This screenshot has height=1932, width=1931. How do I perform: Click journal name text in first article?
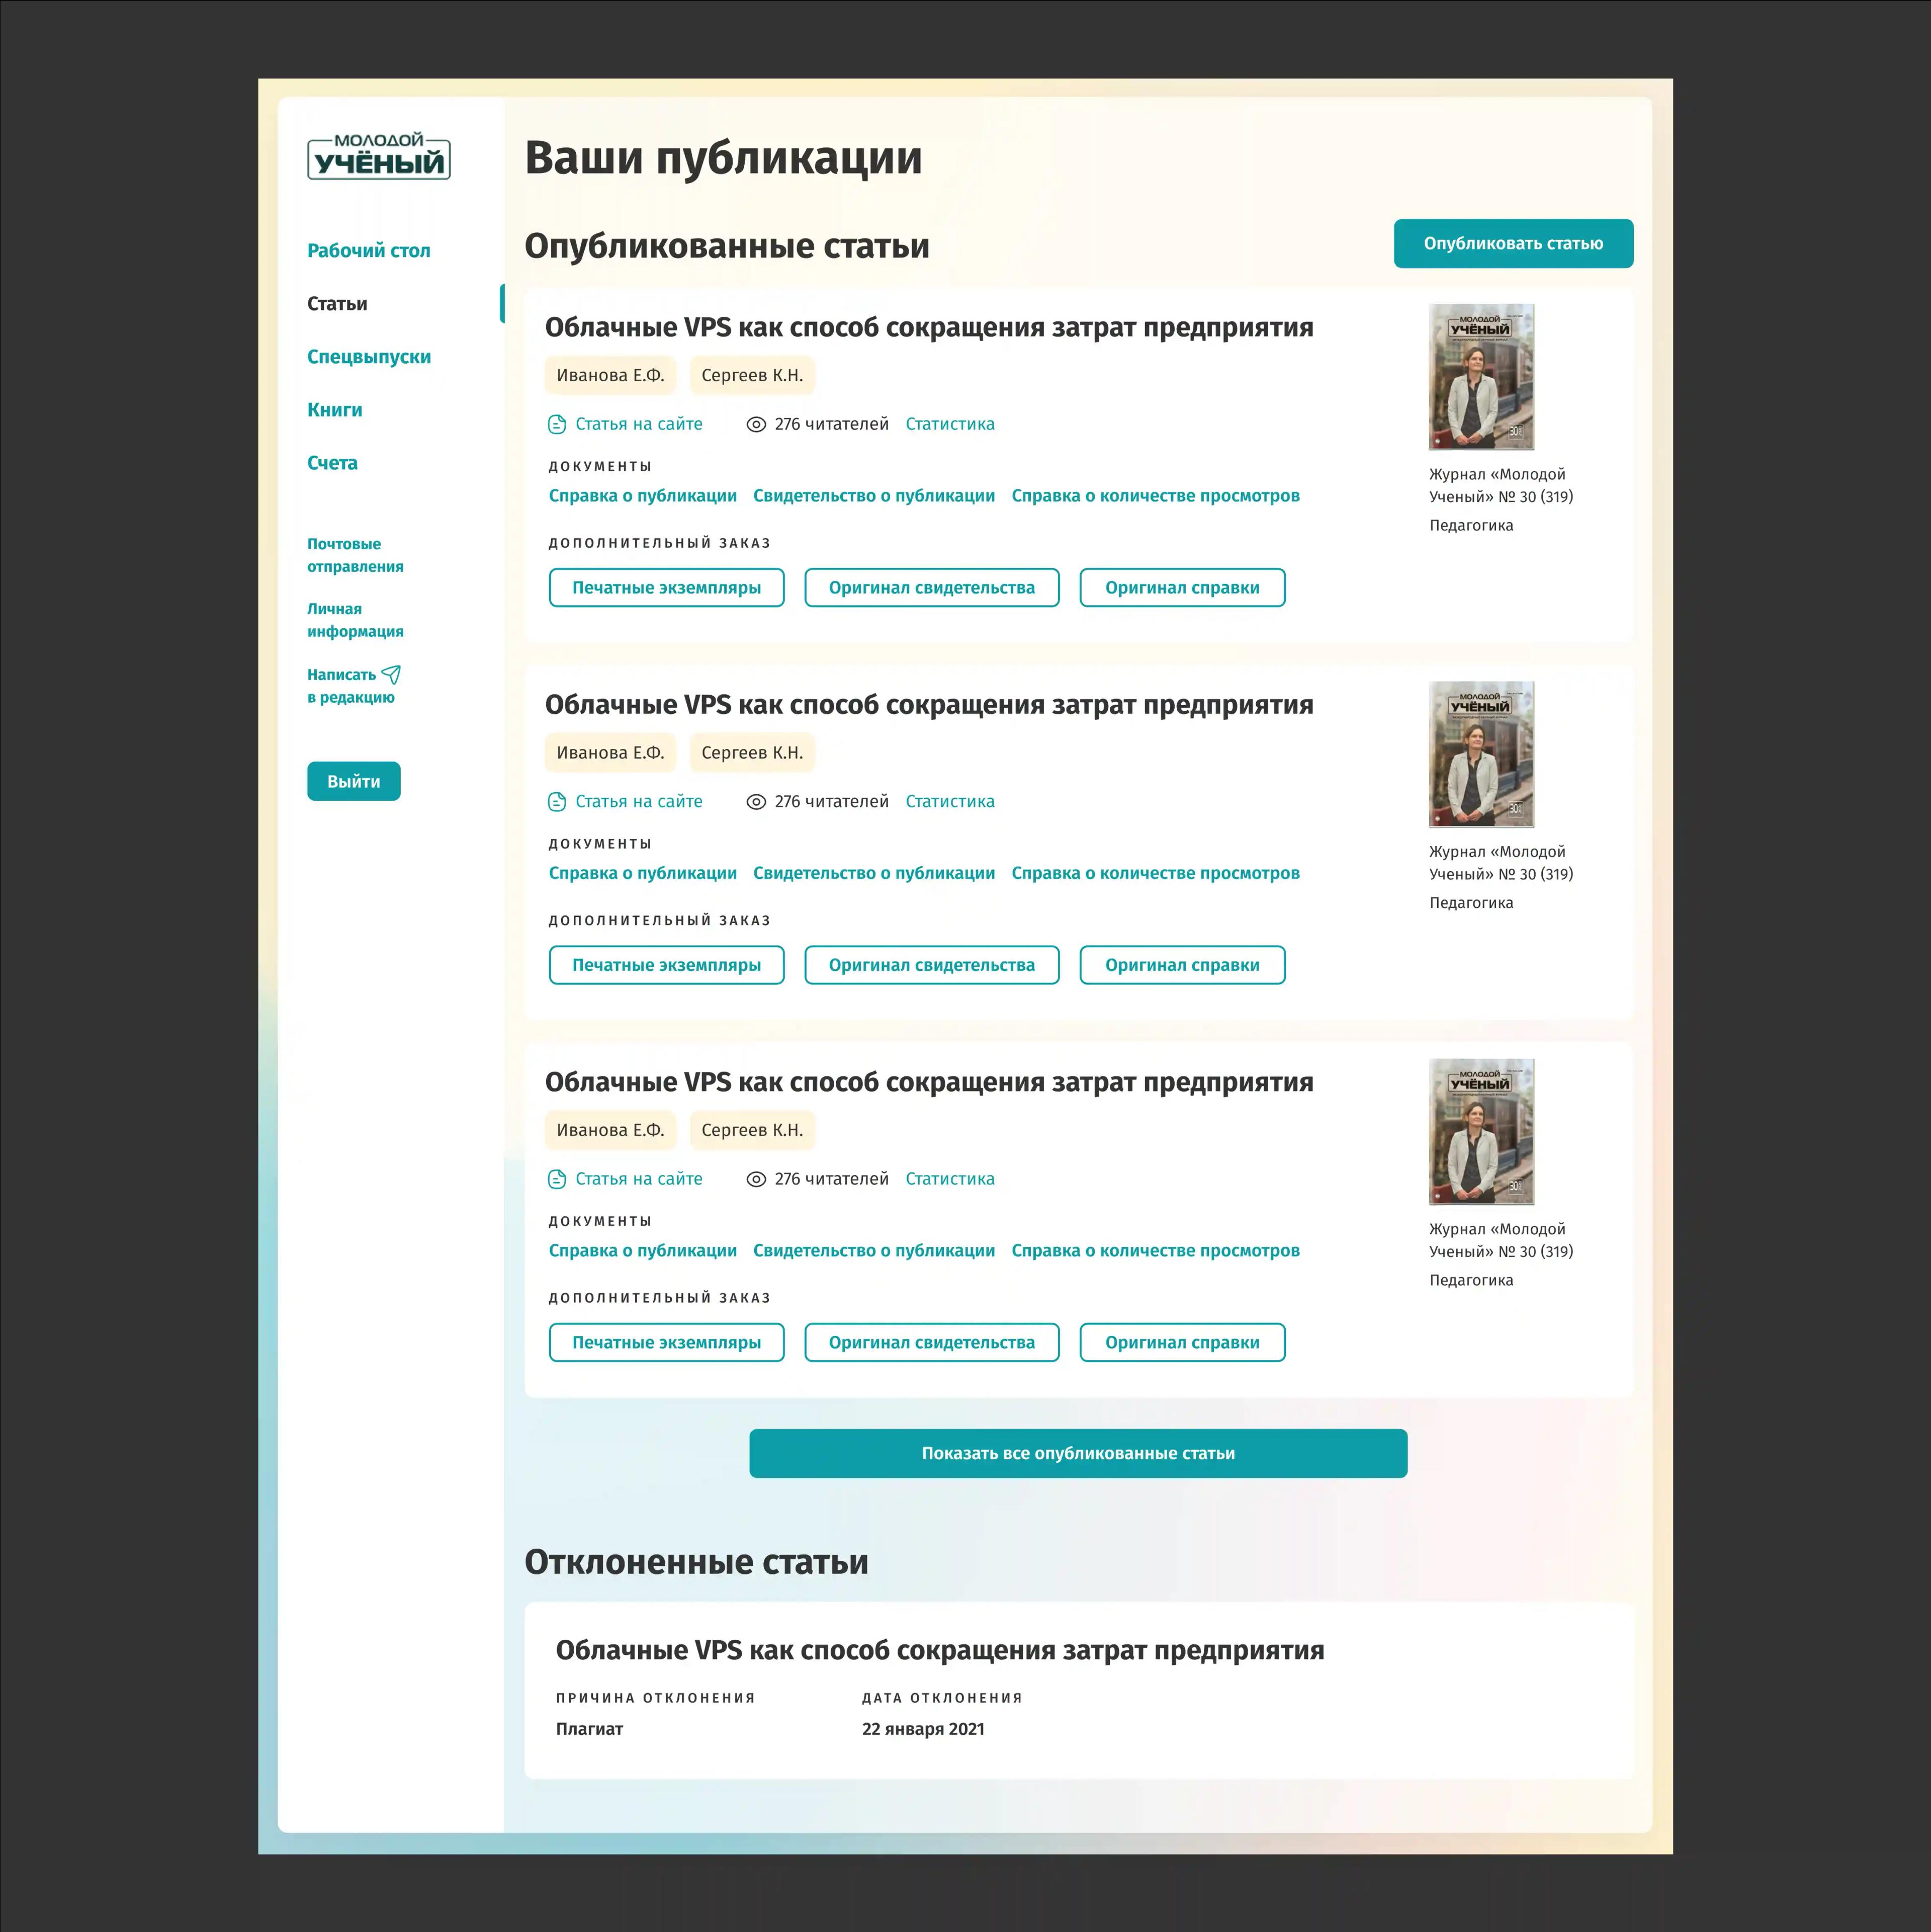click(x=1501, y=486)
